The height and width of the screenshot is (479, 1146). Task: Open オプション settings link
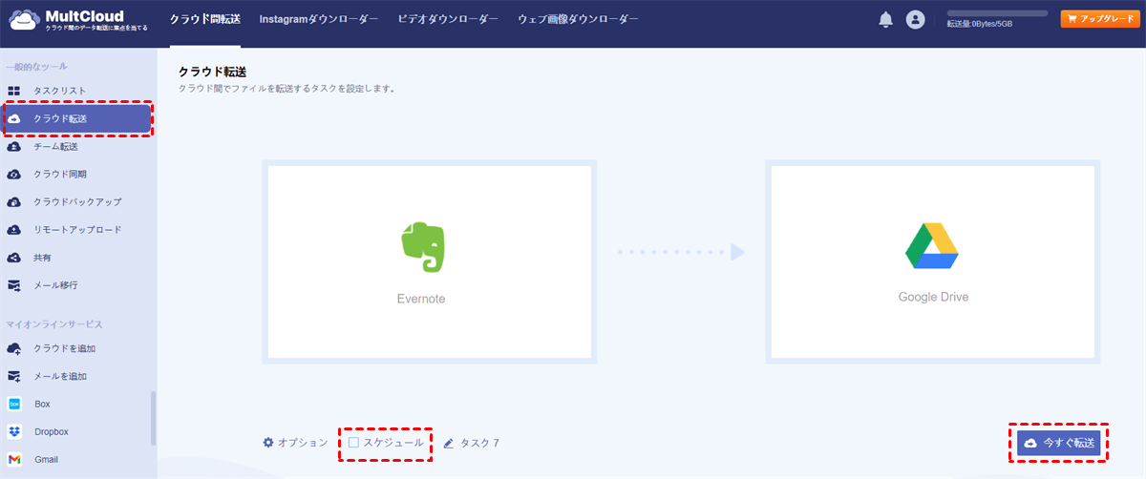click(x=295, y=443)
